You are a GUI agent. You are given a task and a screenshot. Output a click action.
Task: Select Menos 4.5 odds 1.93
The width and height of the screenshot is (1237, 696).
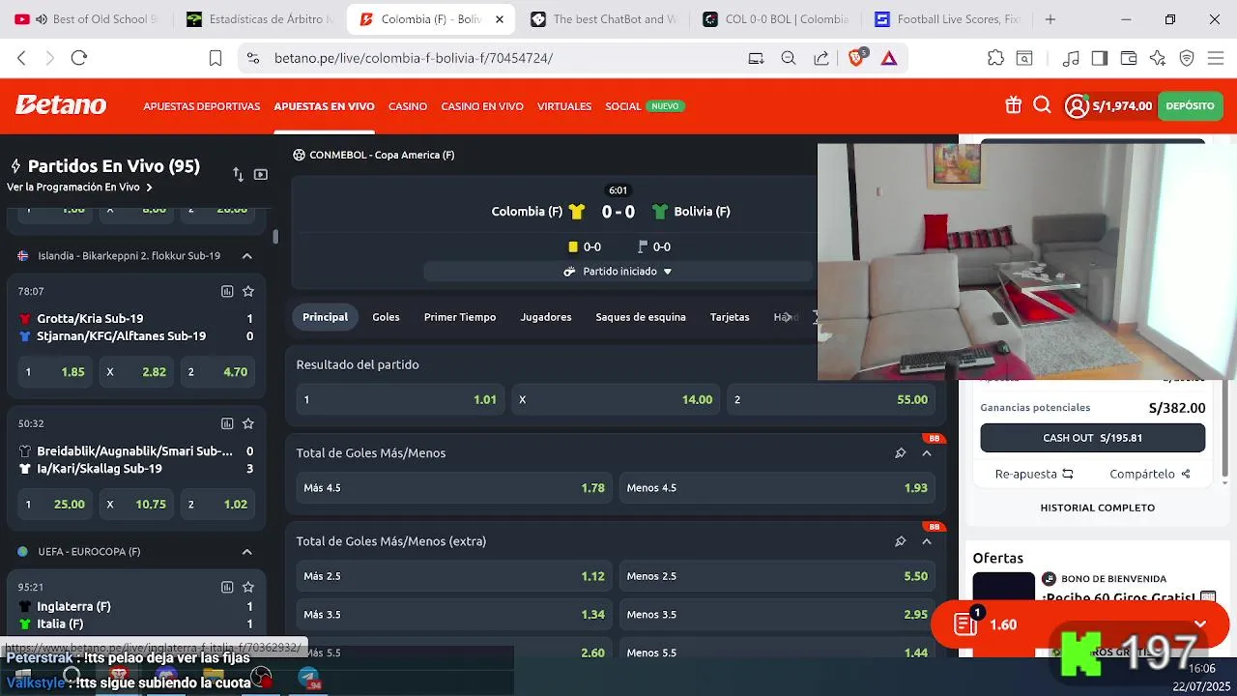point(777,488)
